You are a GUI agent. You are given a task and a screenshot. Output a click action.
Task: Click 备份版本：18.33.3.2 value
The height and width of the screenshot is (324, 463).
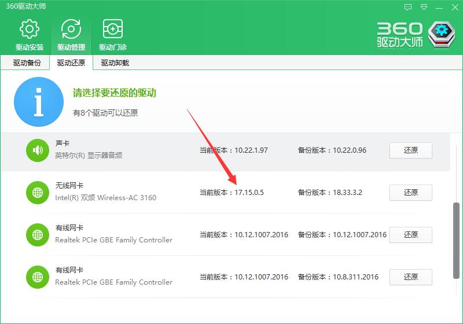coord(330,193)
